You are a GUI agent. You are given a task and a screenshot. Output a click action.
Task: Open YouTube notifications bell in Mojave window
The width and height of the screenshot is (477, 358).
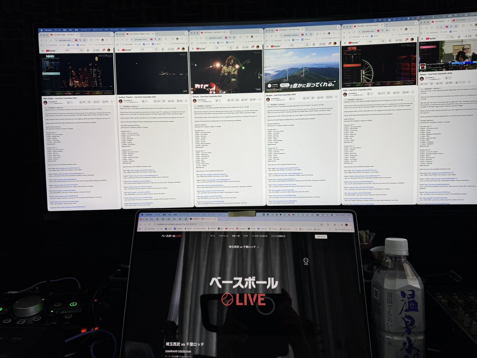point(330,43)
